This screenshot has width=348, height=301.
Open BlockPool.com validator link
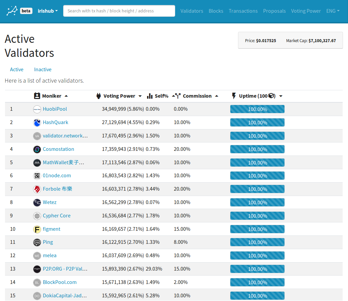point(60,282)
